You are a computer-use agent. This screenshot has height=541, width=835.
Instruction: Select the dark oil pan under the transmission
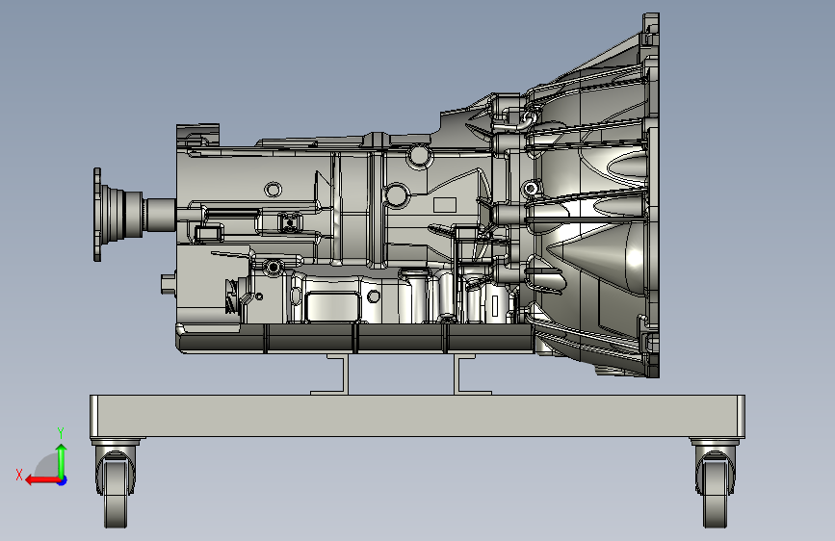tap(354, 338)
